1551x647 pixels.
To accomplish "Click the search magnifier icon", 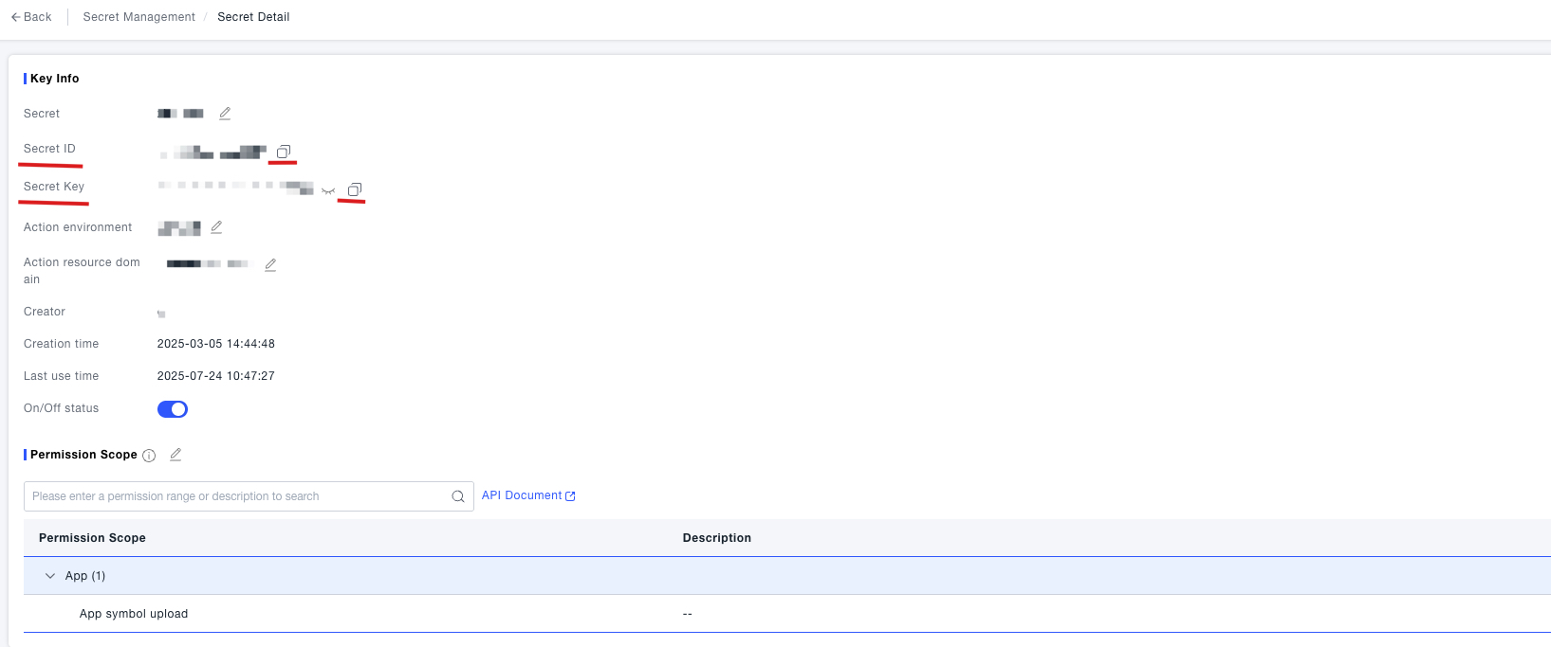I will point(458,496).
